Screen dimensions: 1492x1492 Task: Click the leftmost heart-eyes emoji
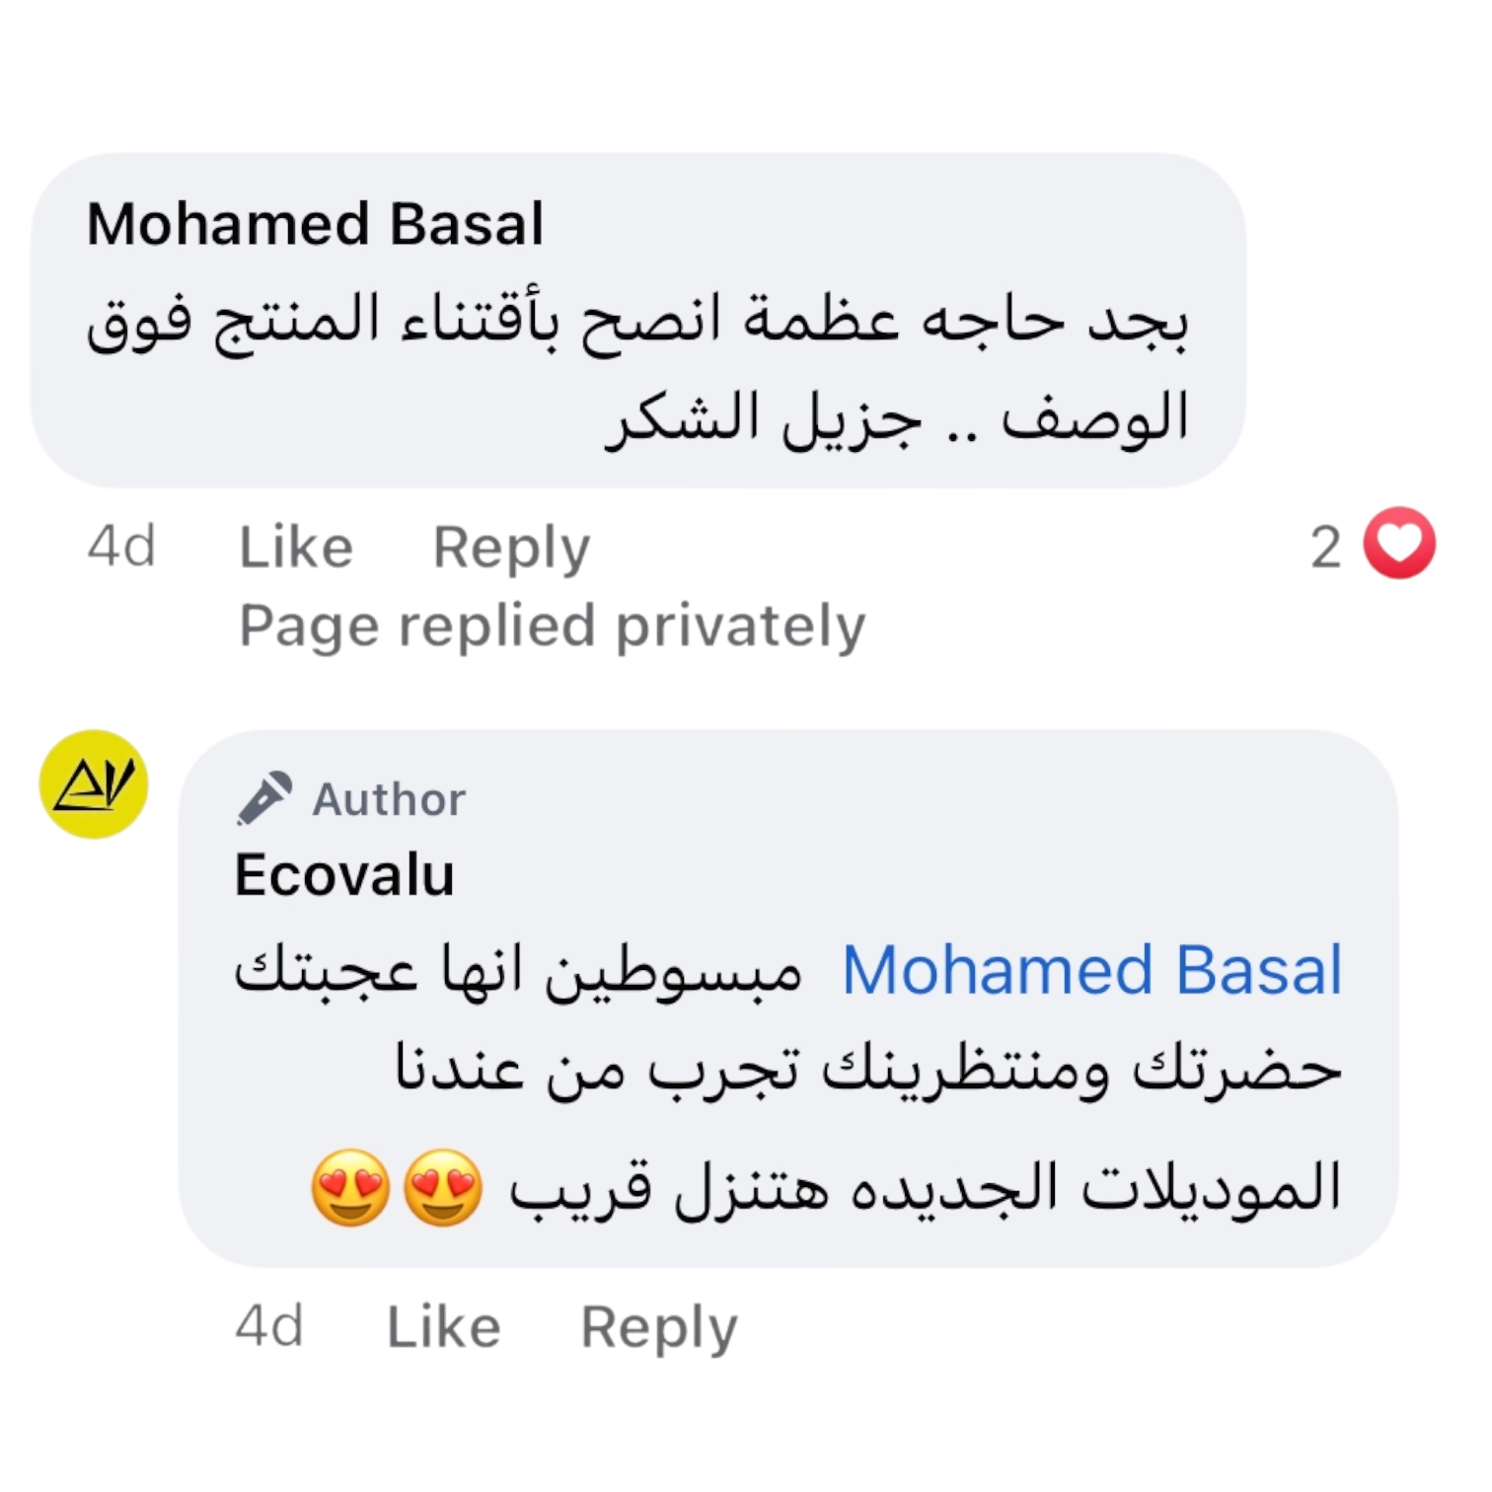(350, 1187)
